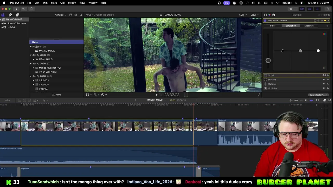Viewport: 333px width, 187px height.
Task: Expand the Smart Collections folder
Action: click(x=2, y=23)
